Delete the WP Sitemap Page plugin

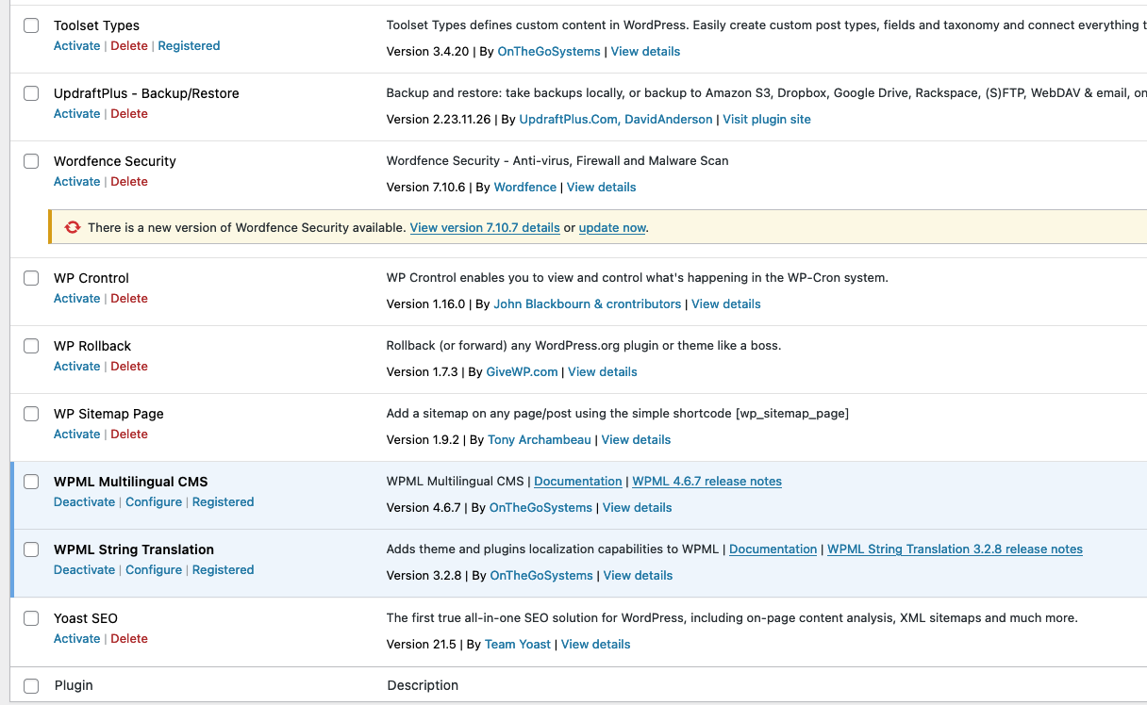pos(129,434)
